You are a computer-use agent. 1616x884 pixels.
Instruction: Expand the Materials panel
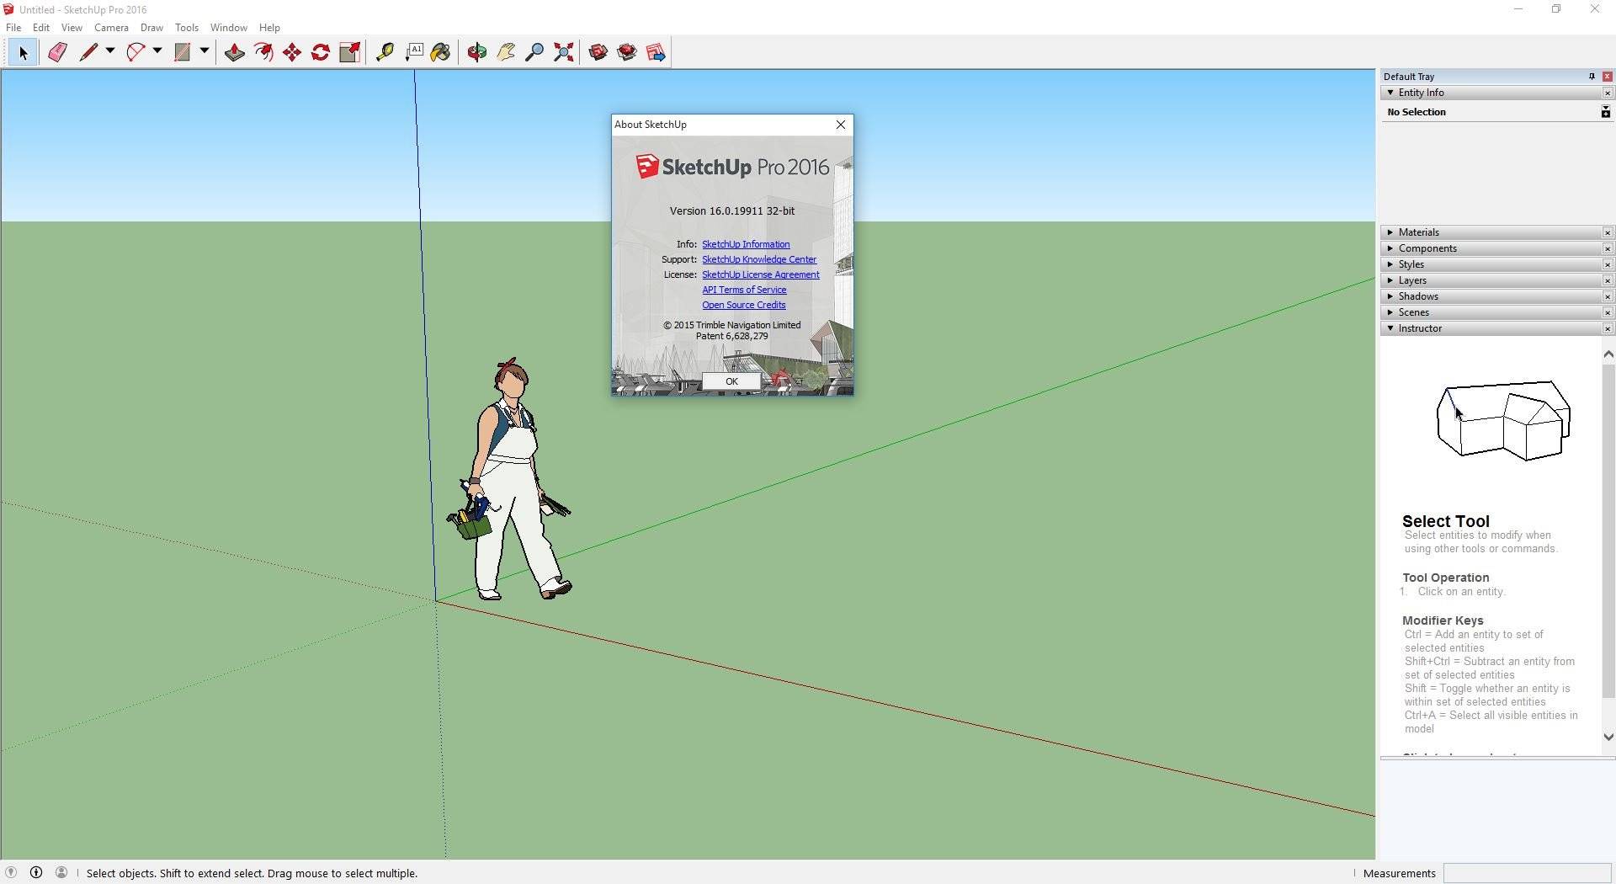tap(1390, 232)
